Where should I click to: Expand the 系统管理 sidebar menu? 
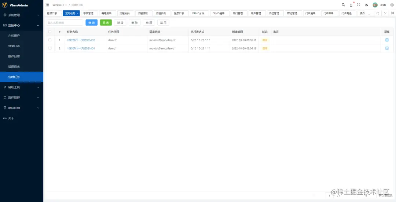pyautogui.click(x=22, y=15)
